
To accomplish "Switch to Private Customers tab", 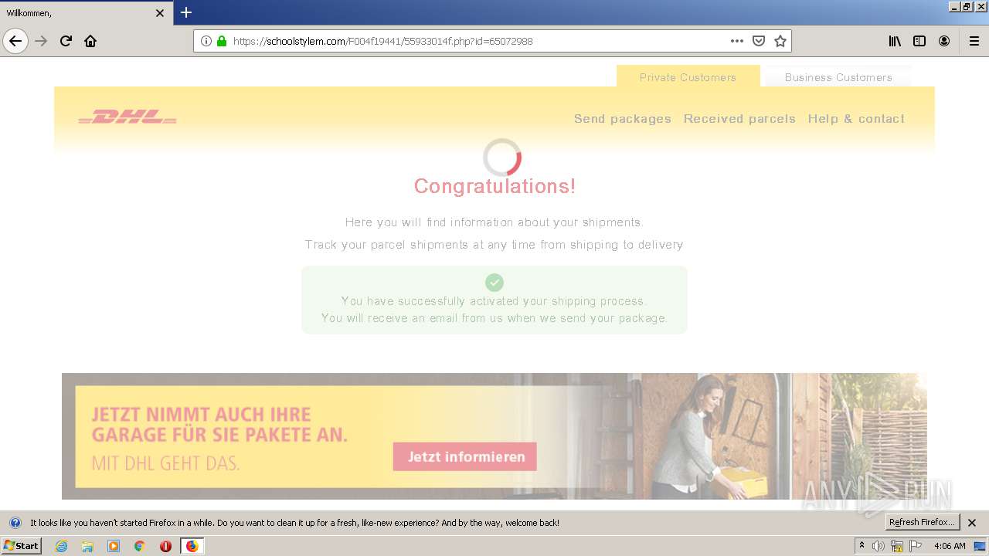I will pos(688,77).
